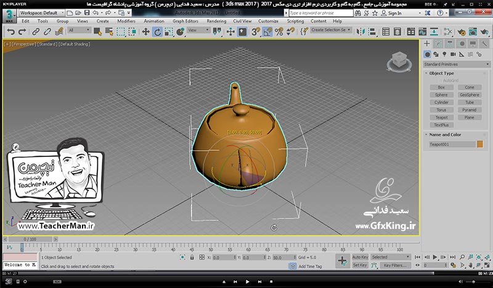Toggle Spinner Snap in main toolbar

click(290, 32)
